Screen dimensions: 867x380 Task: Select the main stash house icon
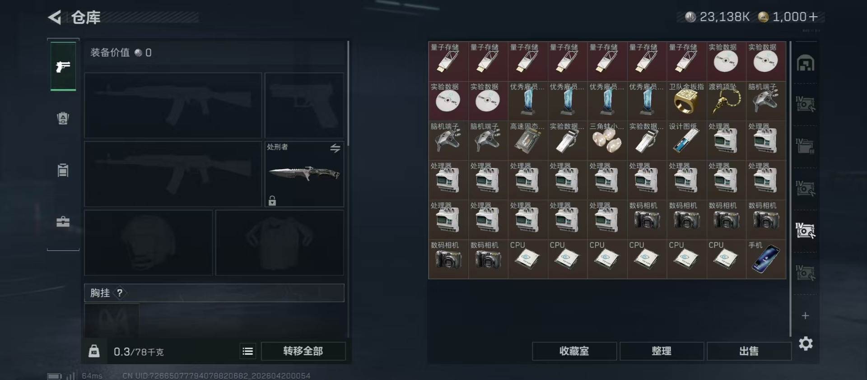806,63
